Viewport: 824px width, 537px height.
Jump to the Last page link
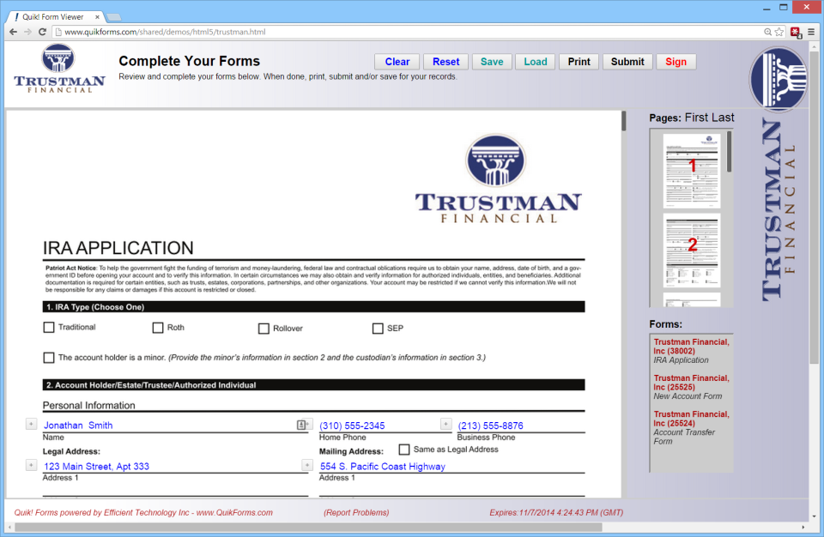722,118
